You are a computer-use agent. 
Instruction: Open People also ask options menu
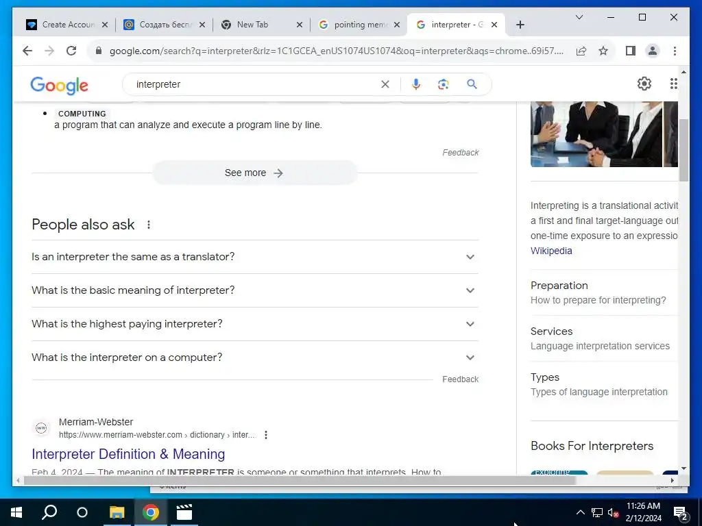[149, 225]
